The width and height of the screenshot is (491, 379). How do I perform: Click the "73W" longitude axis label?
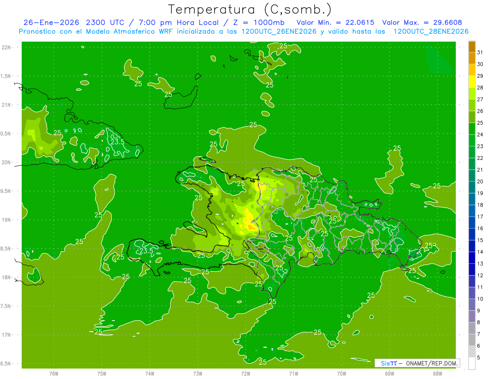pyautogui.click(x=198, y=373)
